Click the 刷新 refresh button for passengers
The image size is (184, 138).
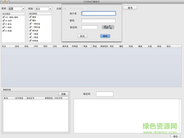(63, 94)
